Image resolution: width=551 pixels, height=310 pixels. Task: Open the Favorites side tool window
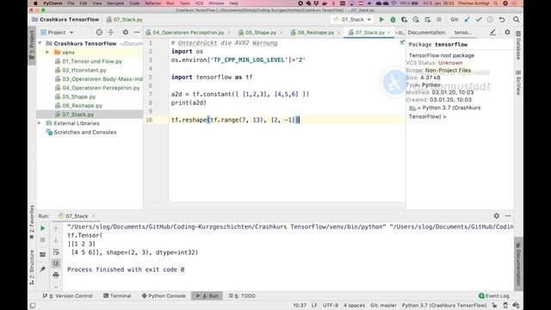[32, 222]
